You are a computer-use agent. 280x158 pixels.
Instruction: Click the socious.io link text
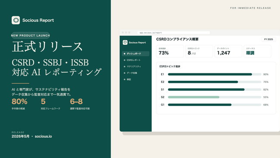(44, 136)
